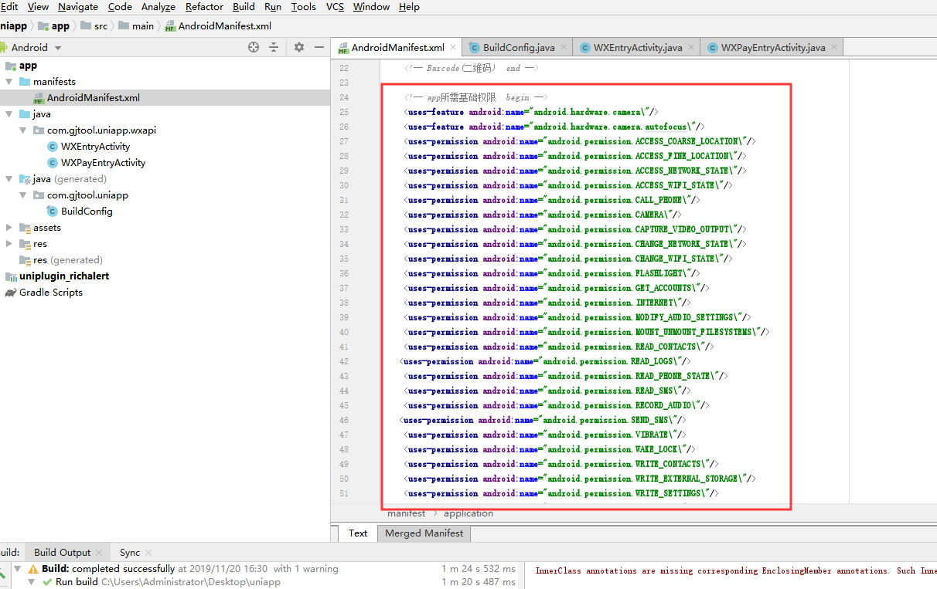Click the green checkmark beside Run build

coord(47,582)
